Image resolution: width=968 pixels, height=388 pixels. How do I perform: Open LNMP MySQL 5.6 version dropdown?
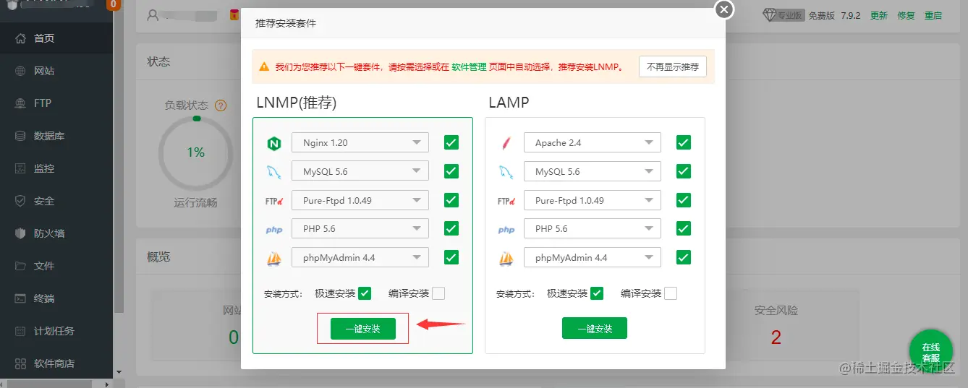360,171
